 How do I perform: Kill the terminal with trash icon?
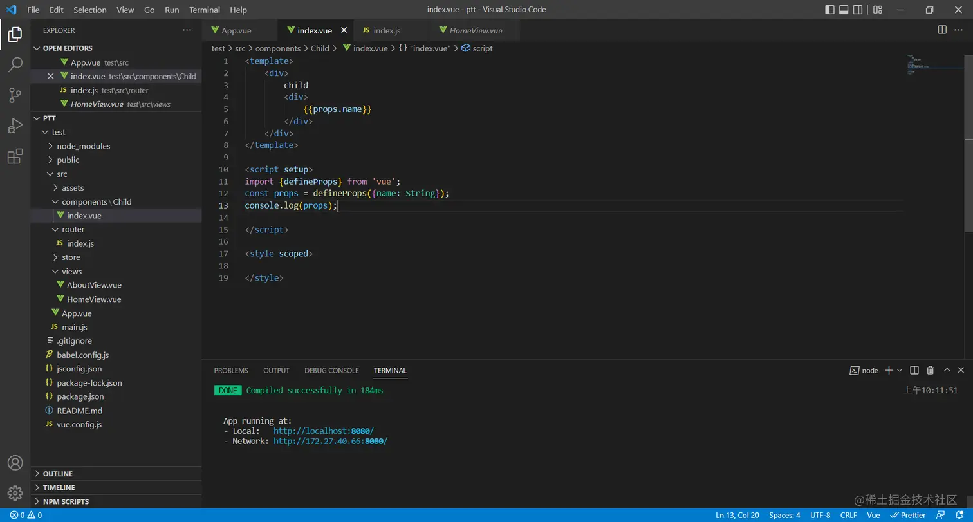(x=930, y=370)
